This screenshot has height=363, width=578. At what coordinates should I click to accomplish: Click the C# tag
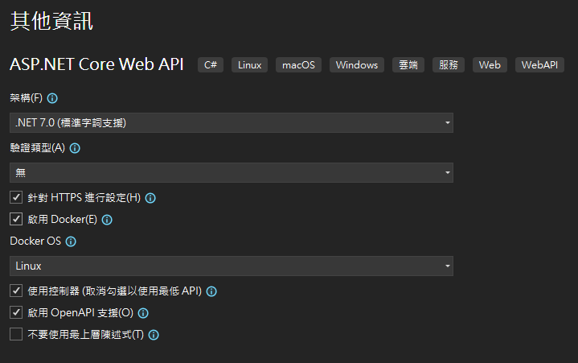click(x=211, y=65)
